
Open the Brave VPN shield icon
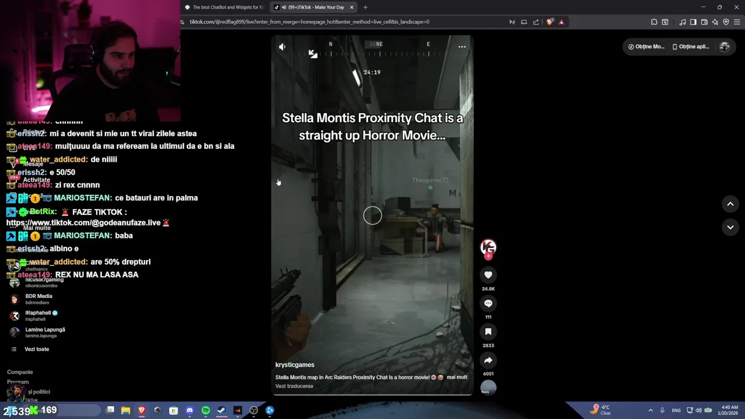point(726,22)
